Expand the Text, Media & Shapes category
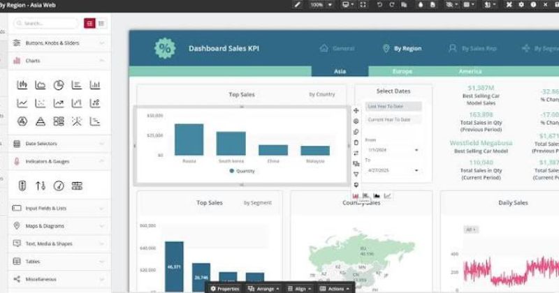This screenshot has height=293, width=559. (59, 243)
